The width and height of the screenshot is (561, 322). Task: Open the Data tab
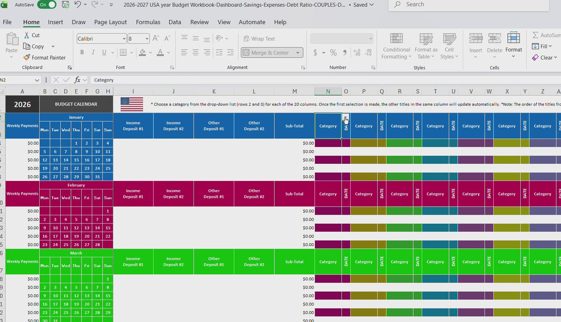click(x=175, y=22)
